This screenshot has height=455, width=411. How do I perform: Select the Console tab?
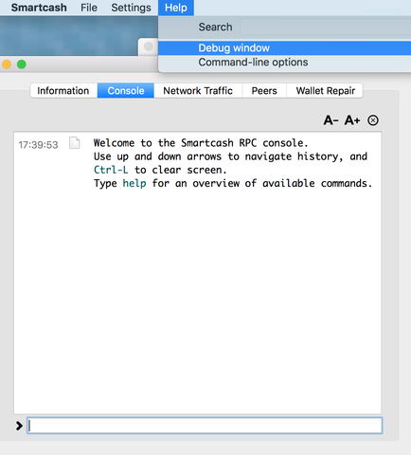coord(126,91)
